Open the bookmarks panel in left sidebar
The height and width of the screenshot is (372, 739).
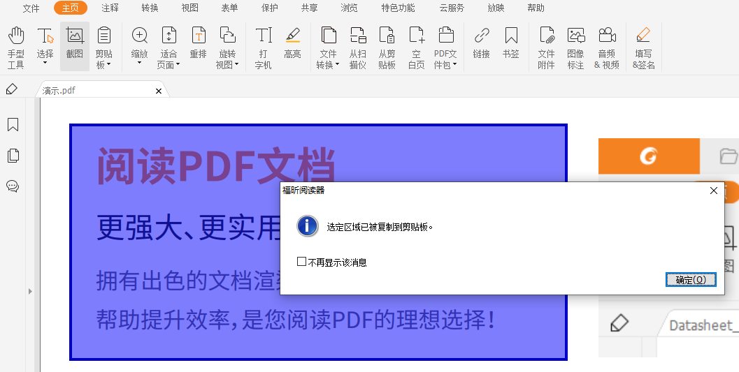13,125
